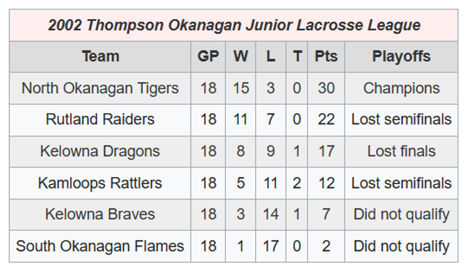Click the 17 losses value for Flames
This screenshot has width=466, height=265.
pyautogui.click(x=271, y=246)
